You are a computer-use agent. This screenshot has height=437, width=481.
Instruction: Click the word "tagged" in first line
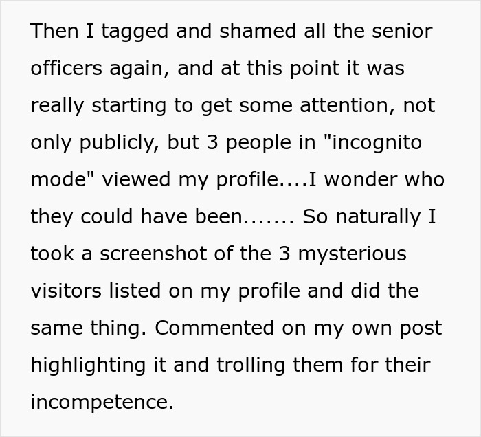(x=120, y=32)
